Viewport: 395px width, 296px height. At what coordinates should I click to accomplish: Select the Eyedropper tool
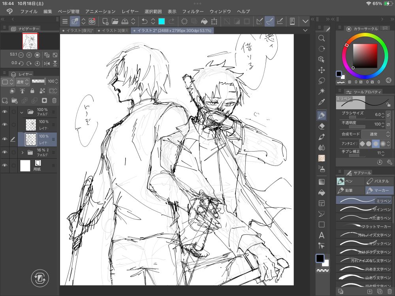click(x=322, y=102)
